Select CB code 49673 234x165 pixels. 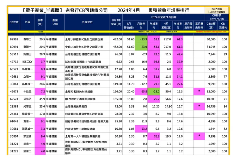[x=14, y=91]
